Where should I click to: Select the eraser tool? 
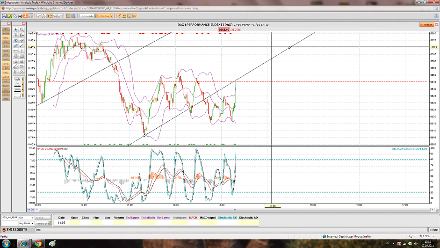point(22,40)
